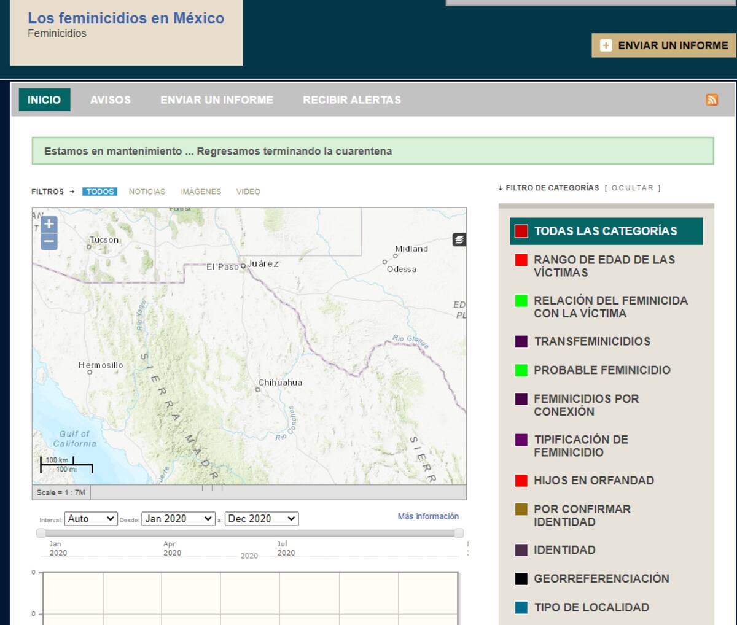Zoom out on the map
737x625 pixels.
pos(49,242)
